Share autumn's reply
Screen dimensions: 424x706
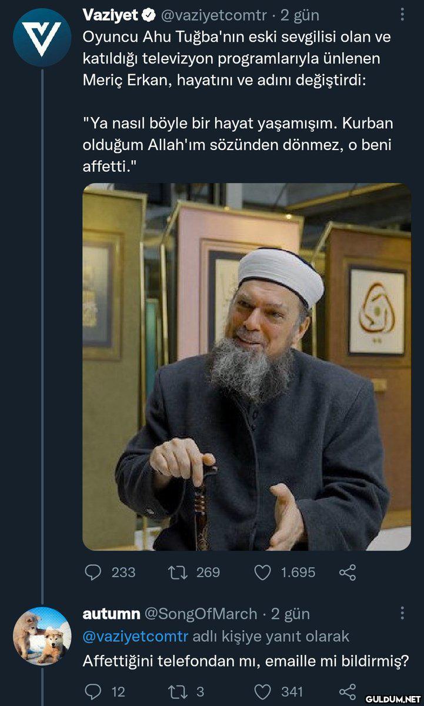[348, 691]
